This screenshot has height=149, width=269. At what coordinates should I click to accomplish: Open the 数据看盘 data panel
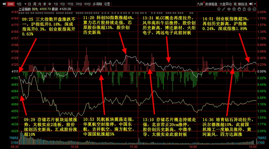tap(211, 4)
